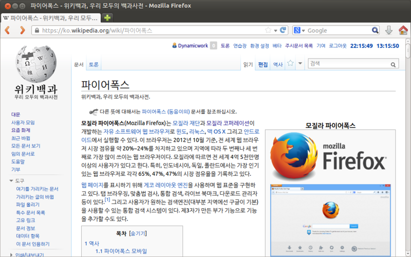The height and width of the screenshot is (257, 411).
Task: Open the Firefox browser screenshot thumbnail
Action: [x=330, y=221]
